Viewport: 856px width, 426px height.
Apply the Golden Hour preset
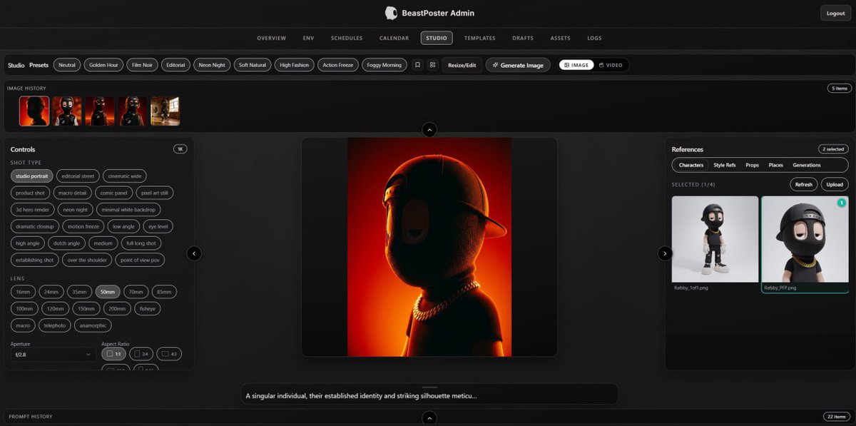pyautogui.click(x=103, y=65)
